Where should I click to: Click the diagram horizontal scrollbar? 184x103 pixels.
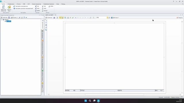point(114,95)
